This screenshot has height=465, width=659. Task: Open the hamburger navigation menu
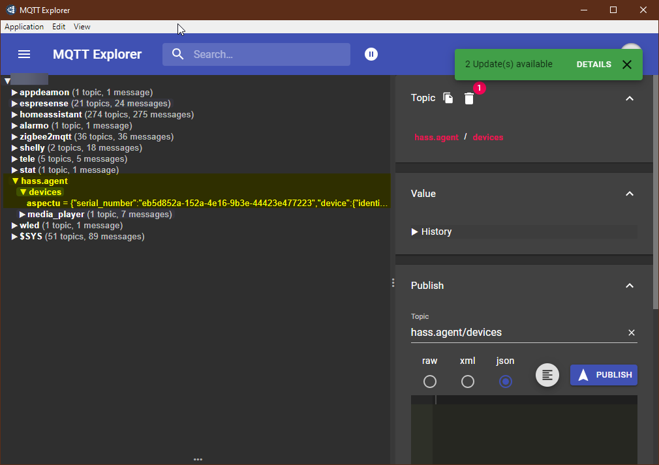point(24,54)
